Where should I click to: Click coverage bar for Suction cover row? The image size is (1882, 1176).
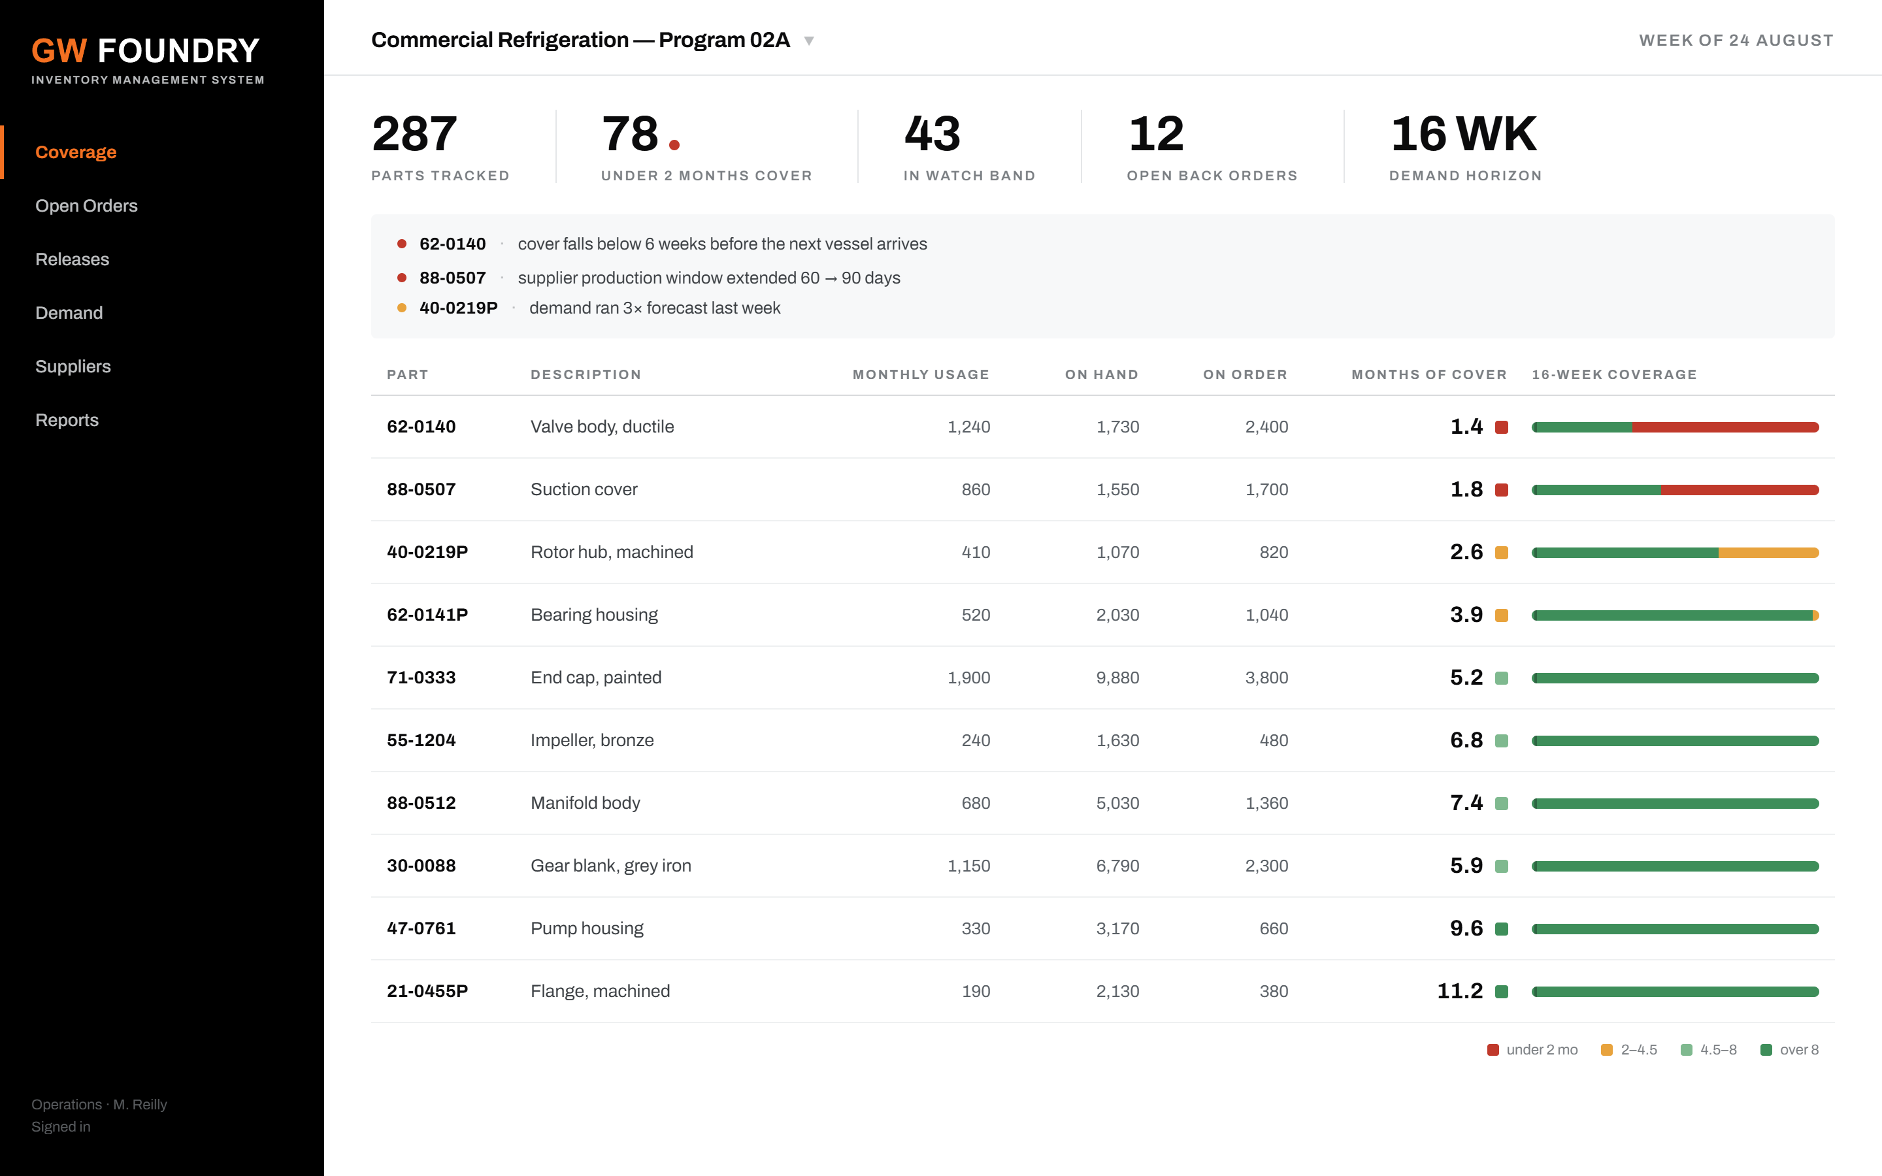click(x=1675, y=490)
